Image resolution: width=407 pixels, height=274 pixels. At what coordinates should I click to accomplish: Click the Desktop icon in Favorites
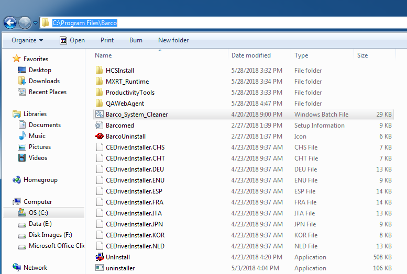[22, 70]
